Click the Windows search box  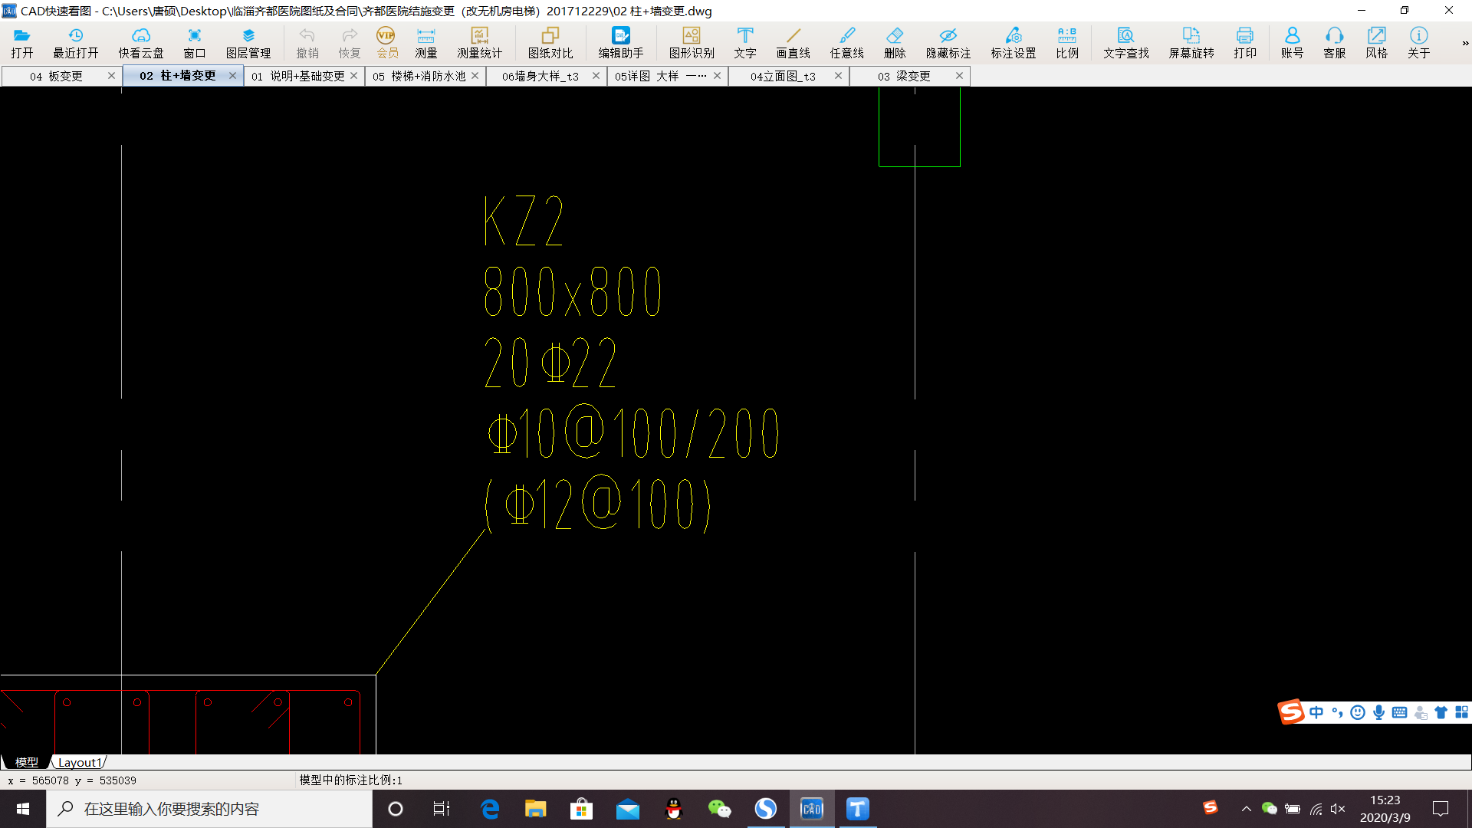(209, 809)
